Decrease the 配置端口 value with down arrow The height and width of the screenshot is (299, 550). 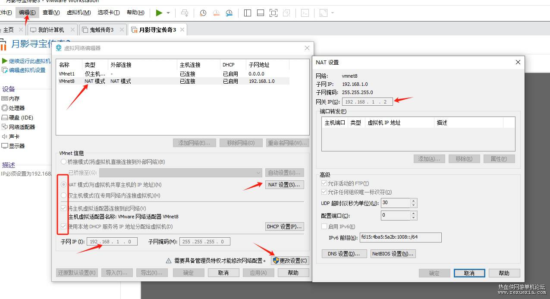tap(414, 217)
